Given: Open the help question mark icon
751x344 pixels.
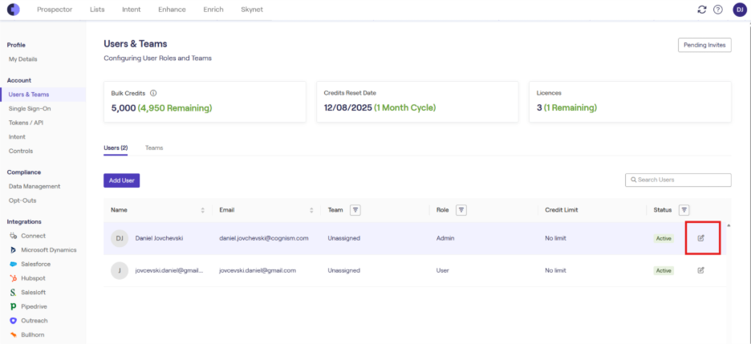Looking at the screenshot, I should [x=718, y=10].
